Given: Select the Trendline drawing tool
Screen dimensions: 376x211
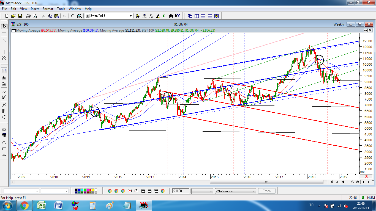Looking at the screenshot, I should coord(4,40).
